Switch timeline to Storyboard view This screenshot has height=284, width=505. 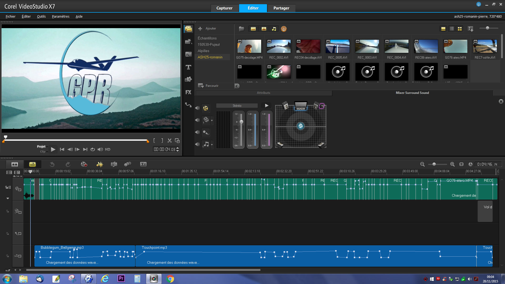click(15, 164)
